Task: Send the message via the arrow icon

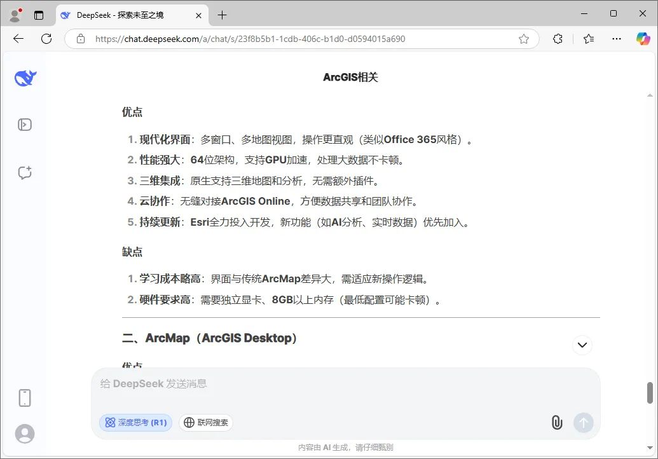Action: (583, 422)
